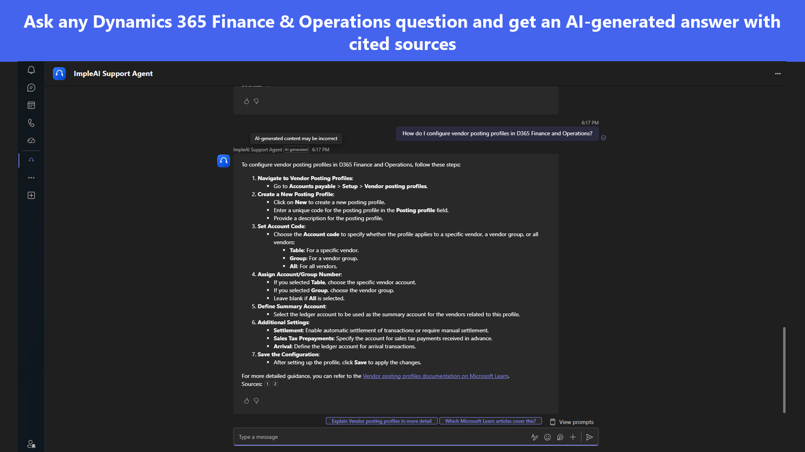Show more apps via sidebar ellipsis

(31, 178)
